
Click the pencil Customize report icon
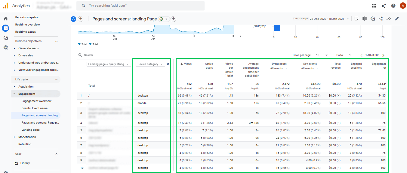point(397,19)
